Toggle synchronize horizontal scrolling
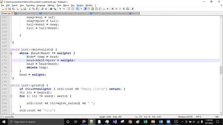This screenshot has height=125, width=223. 72,9
